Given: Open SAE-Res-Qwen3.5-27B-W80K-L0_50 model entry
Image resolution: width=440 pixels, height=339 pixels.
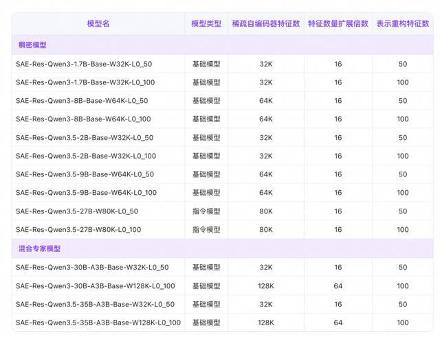Looking at the screenshot, I should pos(77,211).
